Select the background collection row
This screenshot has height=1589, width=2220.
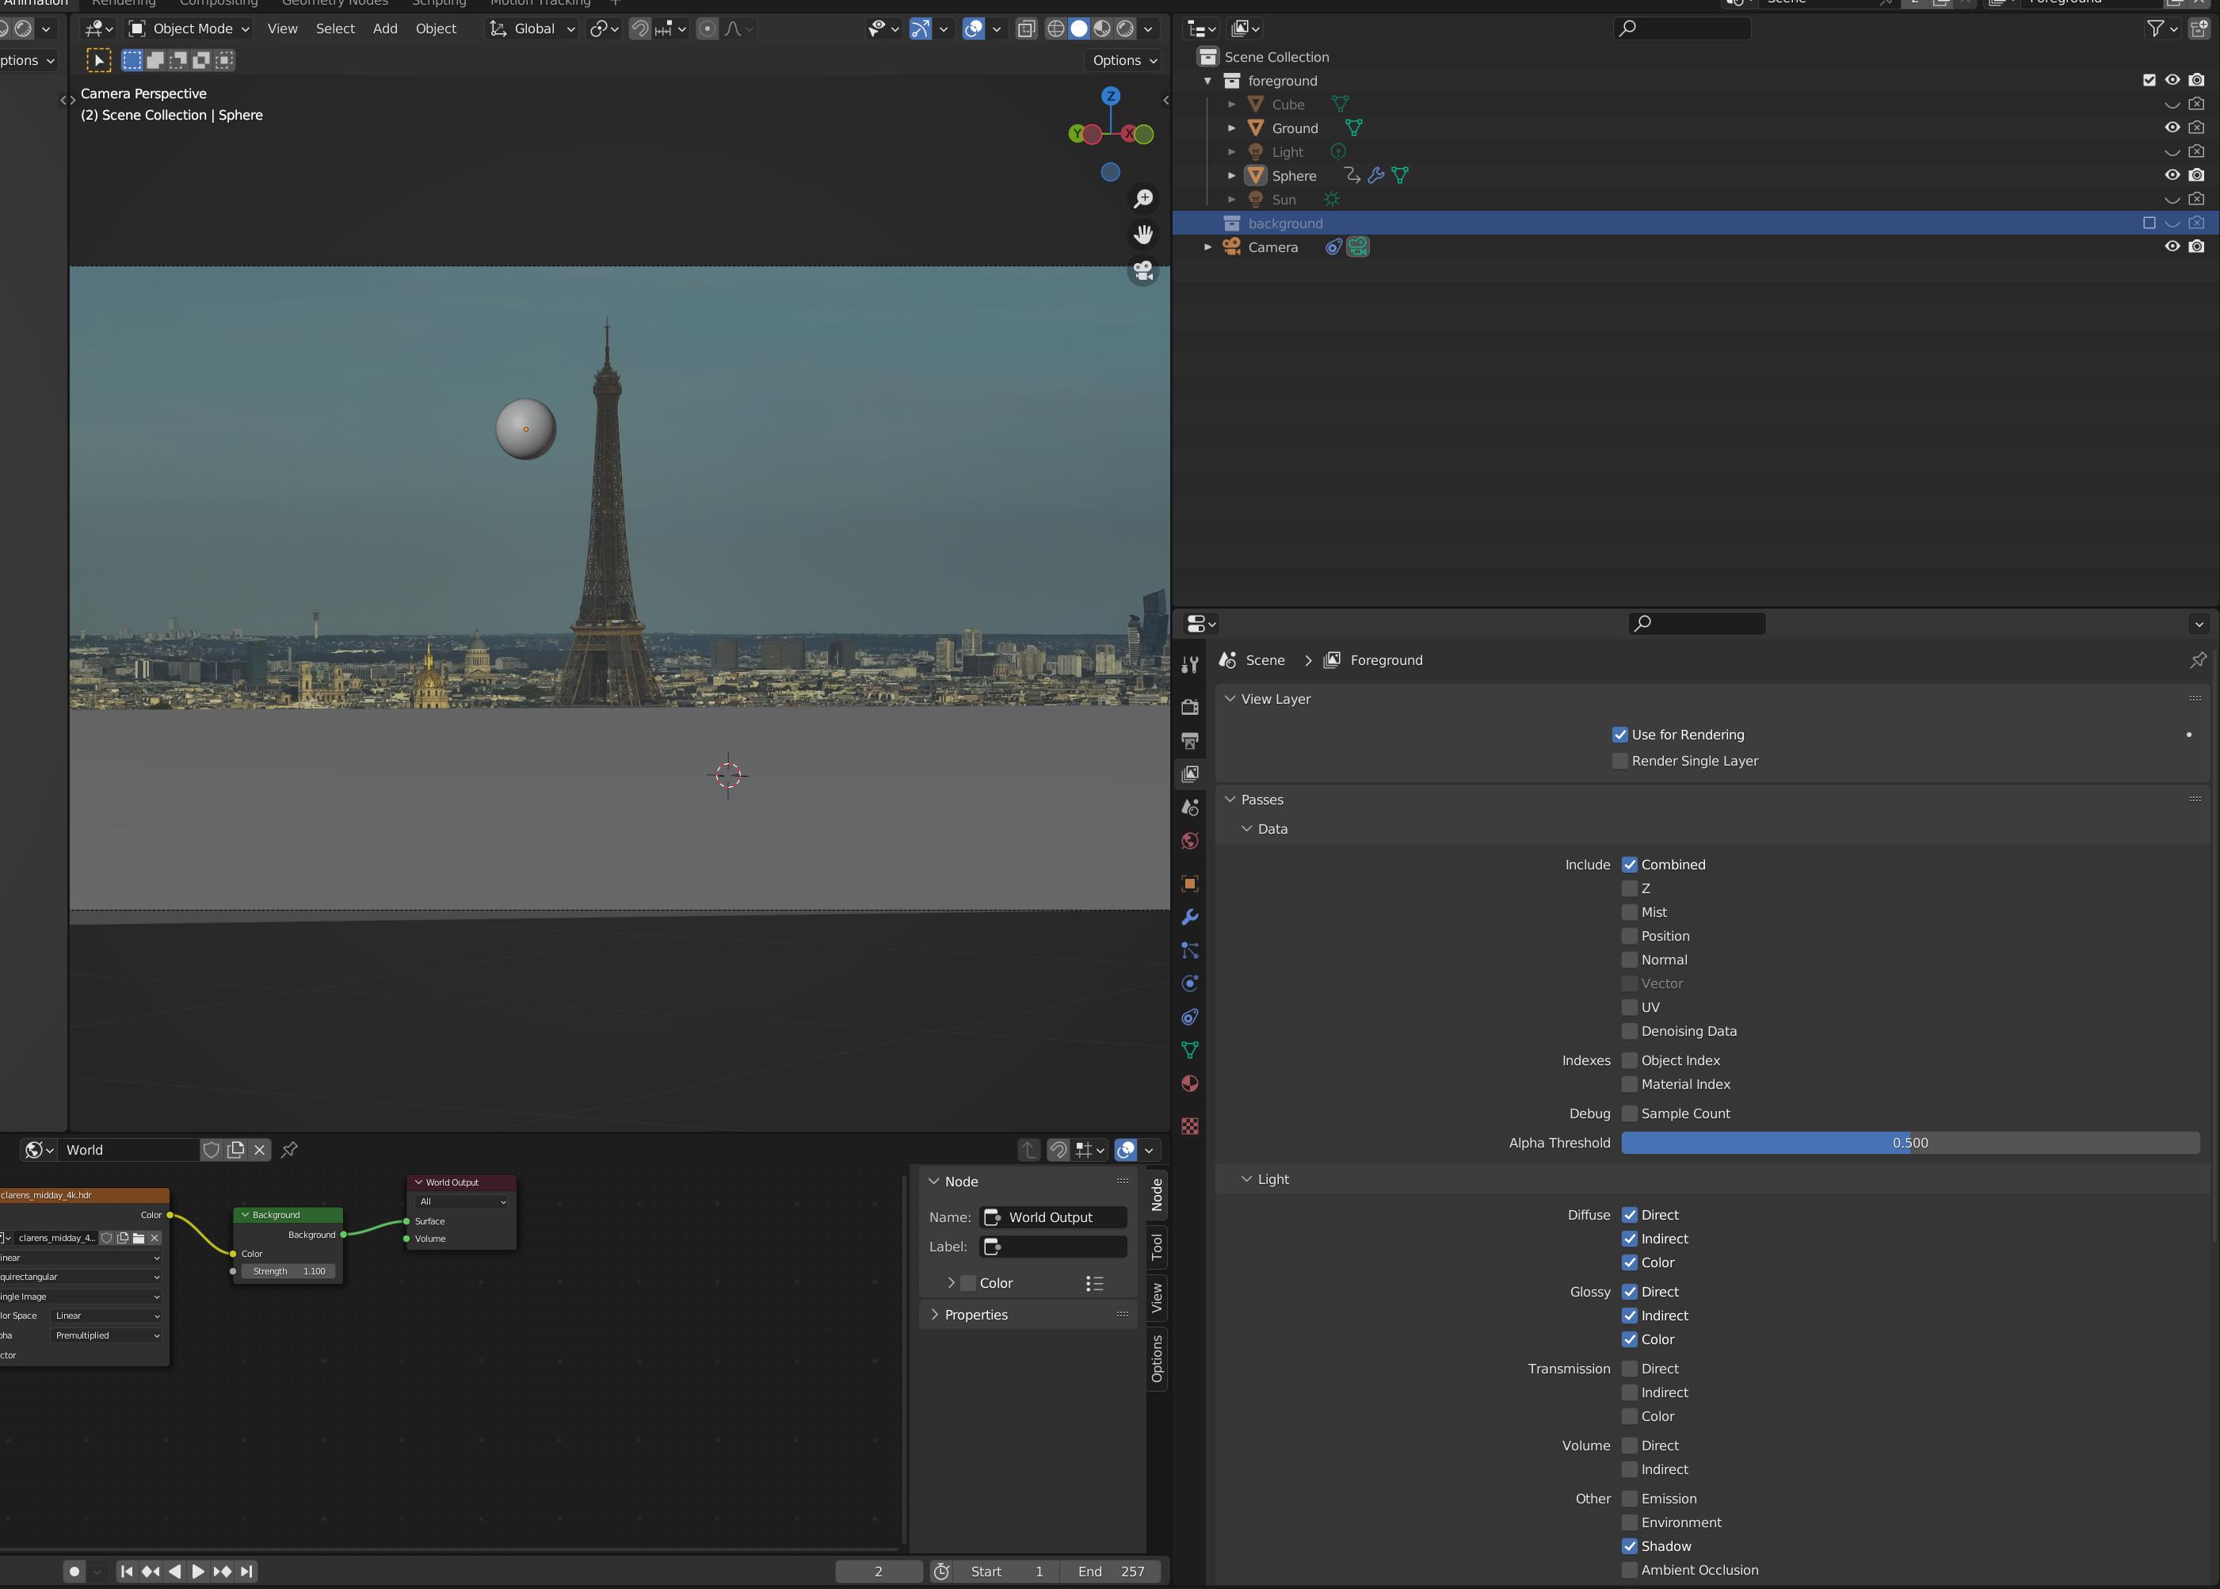[x=1695, y=223]
